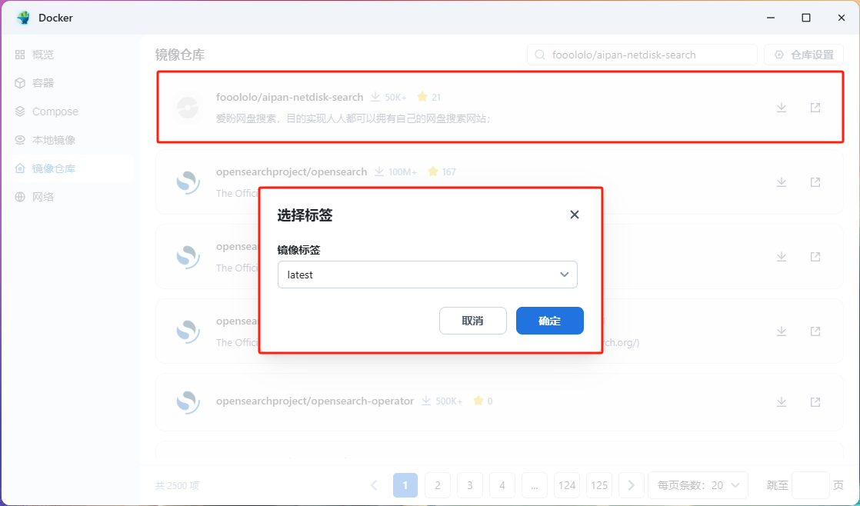Viewport: 860px width, 506px height.
Task: Select page 1 in the pagination
Action: coord(405,485)
